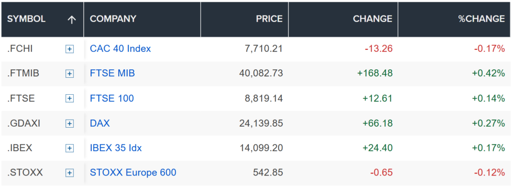Image resolution: width=511 pixels, height=189 pixels.
Task: Toggle sort arrow next to SYMBOL header
Action: point(71,19)
